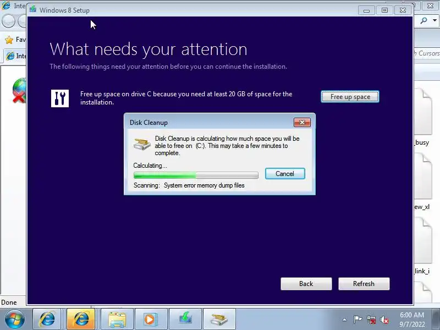Viewport: 440px width, 330px height.
Task: Click the Show desktop strip beside the clock
Action: tap(437, 320)
